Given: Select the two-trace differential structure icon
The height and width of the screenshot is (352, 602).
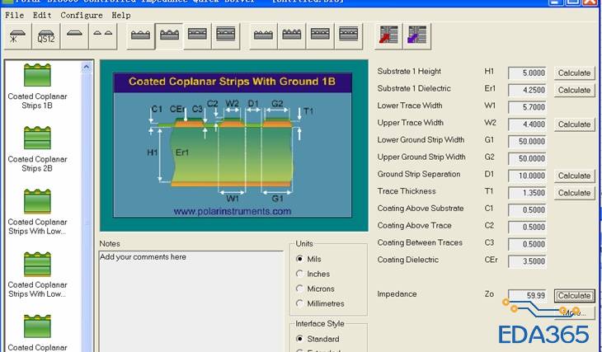Looking at the screenshot, I should [x=103, y=36].
